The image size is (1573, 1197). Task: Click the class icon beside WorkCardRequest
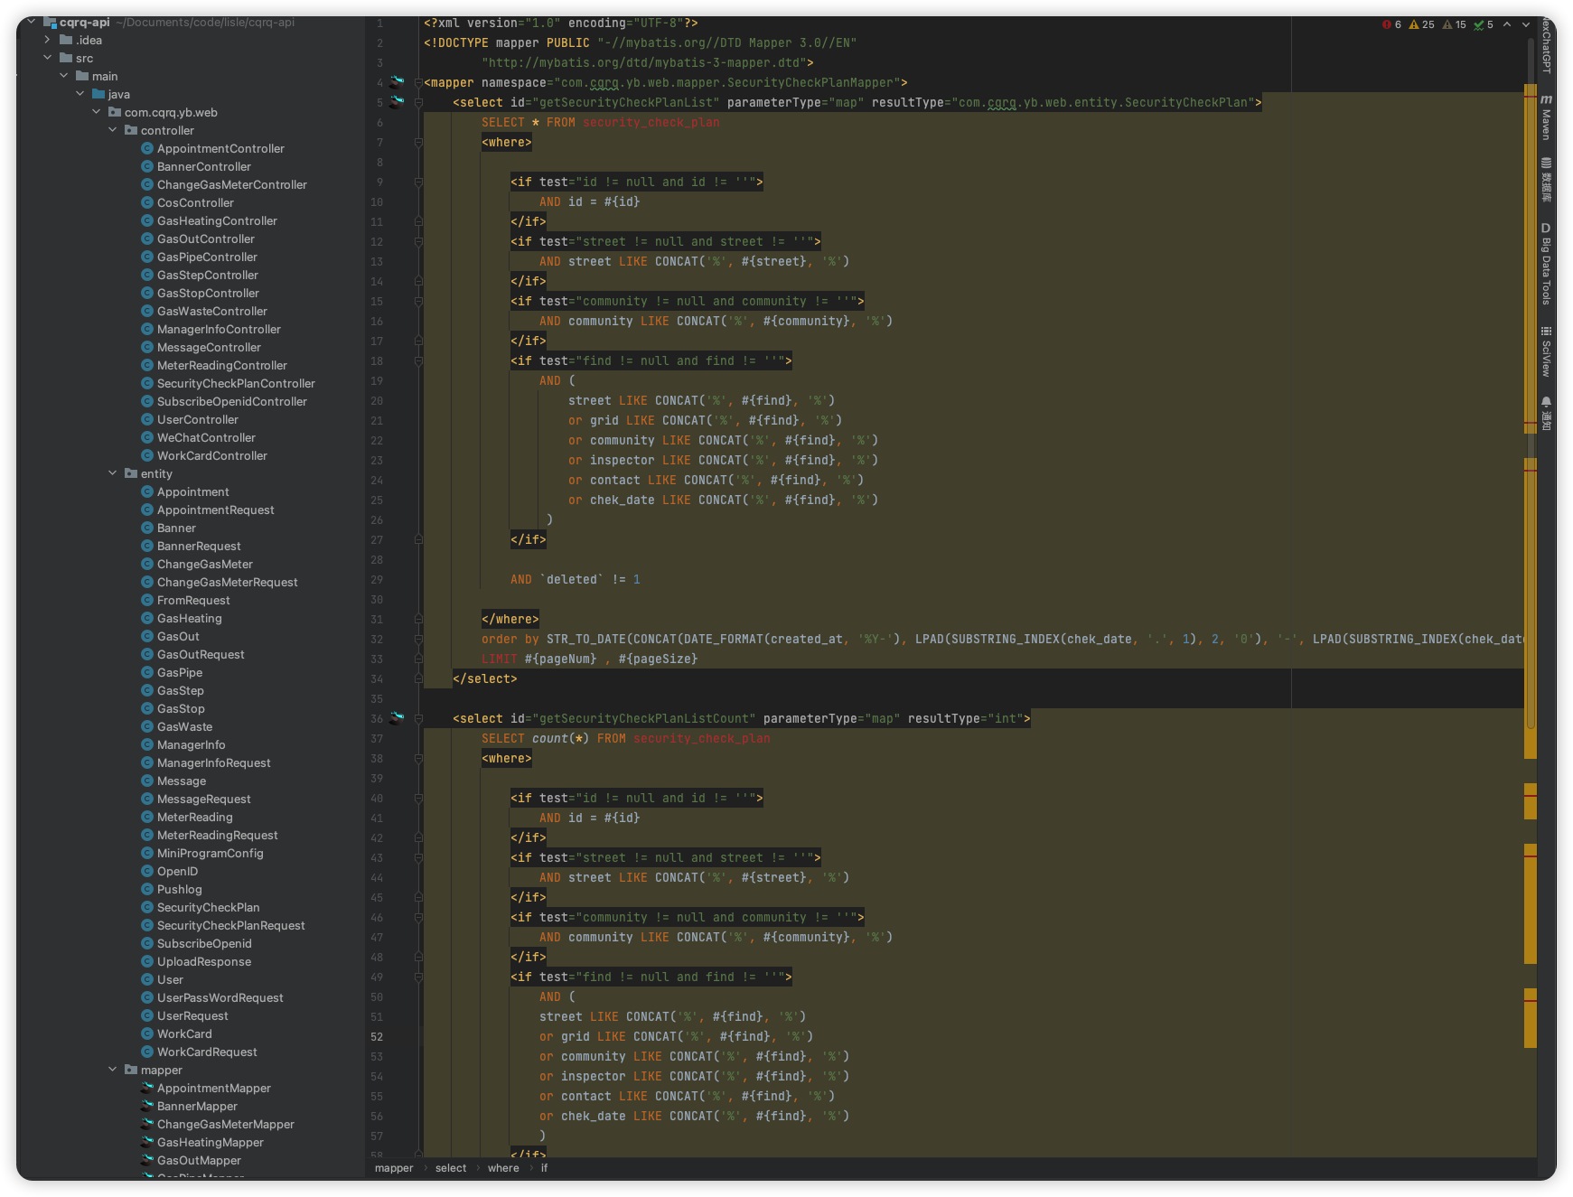pyautogui.click(x=147, y=1052)
